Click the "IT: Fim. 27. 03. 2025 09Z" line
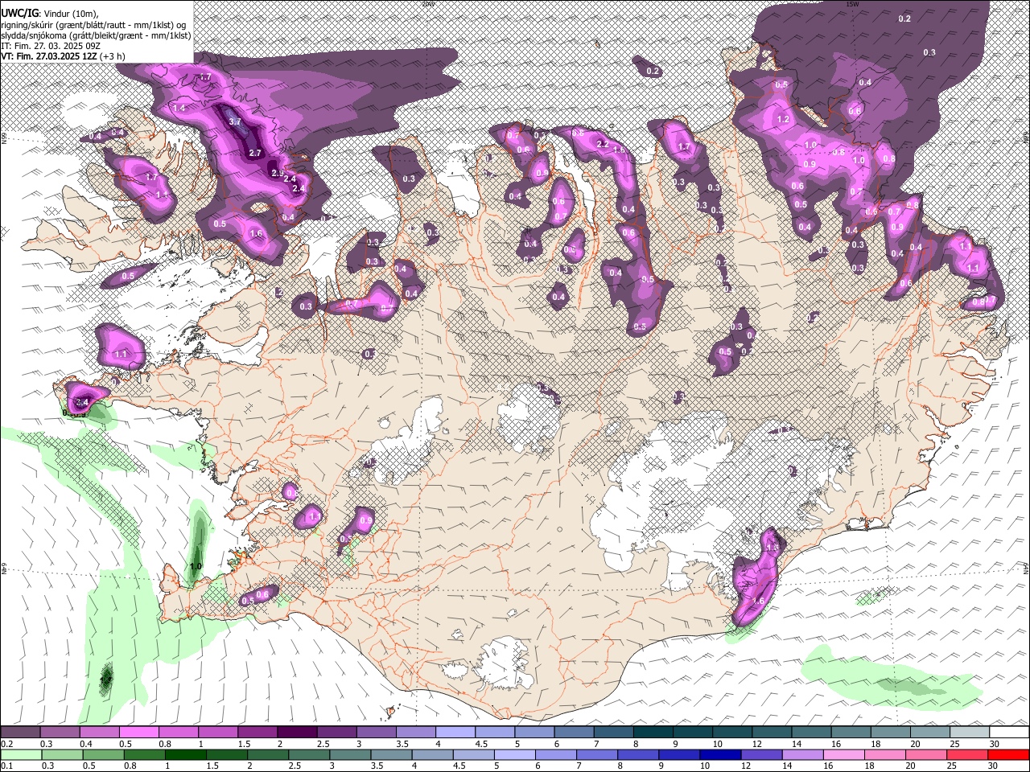 coord(51,47)
